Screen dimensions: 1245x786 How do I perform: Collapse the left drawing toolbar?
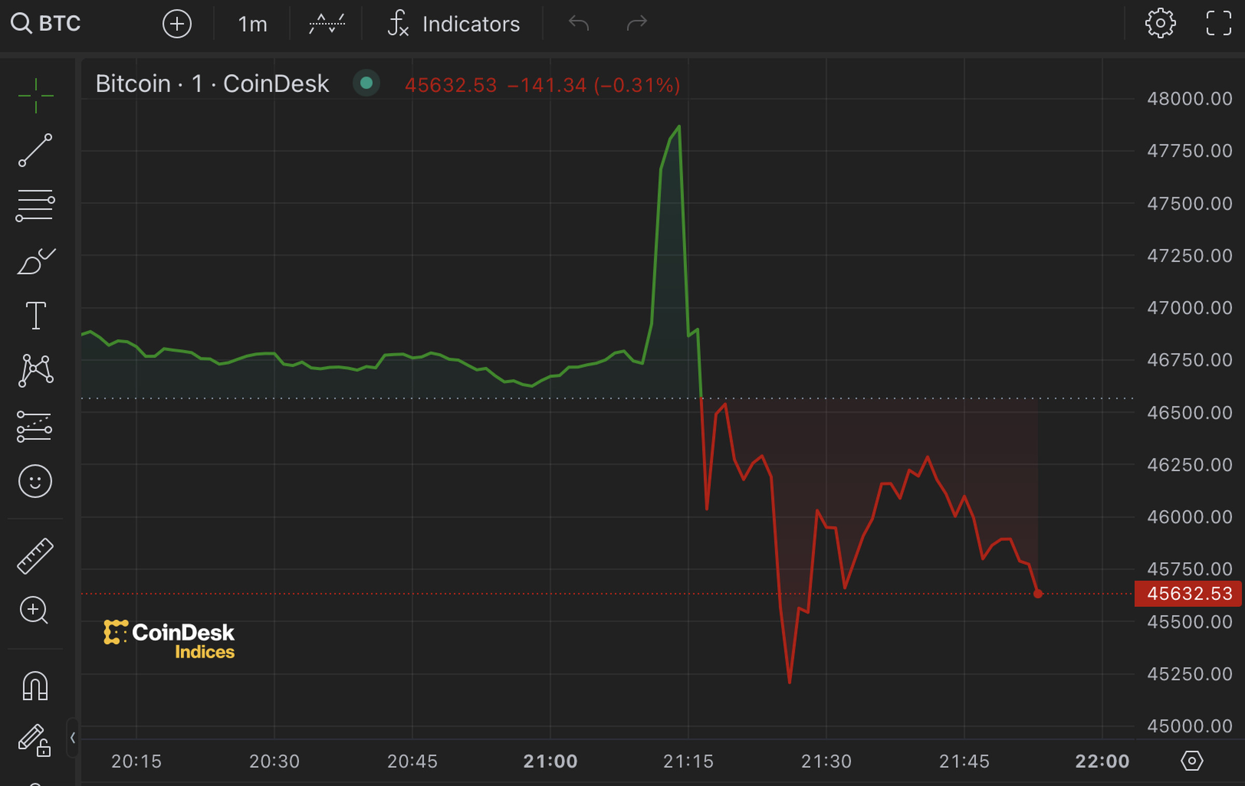pyautogui.click(x=73, y=738)
